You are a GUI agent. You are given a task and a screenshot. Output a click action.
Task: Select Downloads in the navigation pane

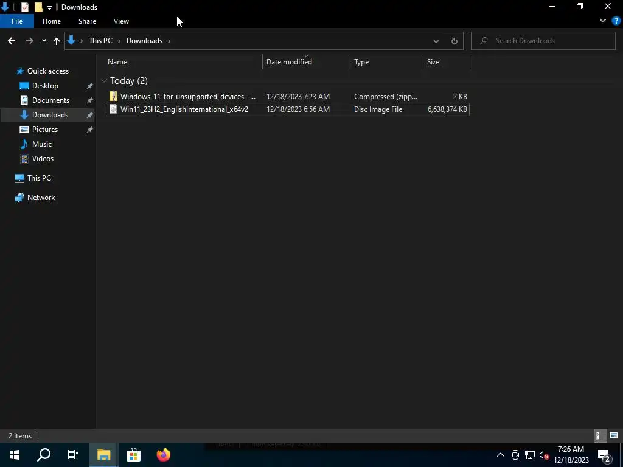pyautogui.click(x=50, y=115)
